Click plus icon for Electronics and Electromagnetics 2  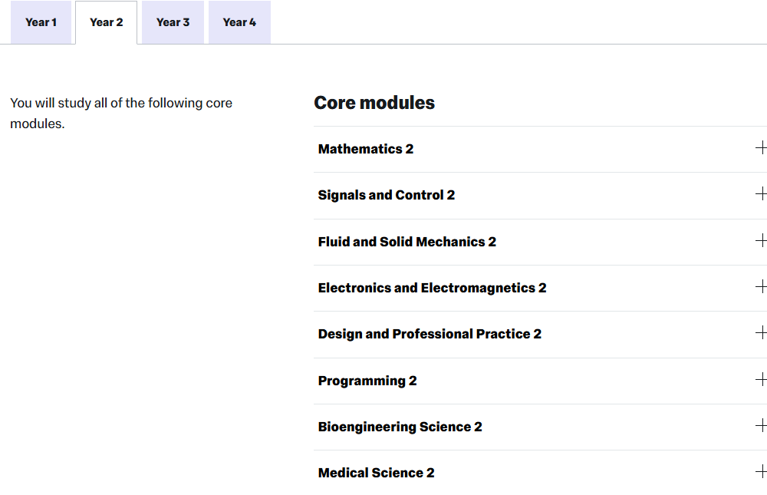[761, 287]
